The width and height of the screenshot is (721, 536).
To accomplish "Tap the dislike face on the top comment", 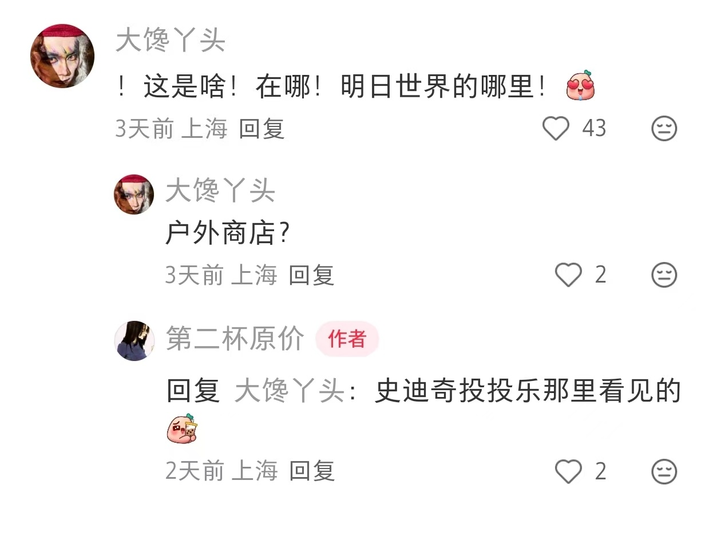I will [664, 128].
